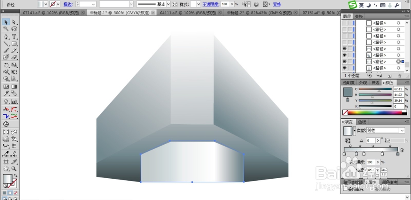Click Create New Layer icon

390,76
